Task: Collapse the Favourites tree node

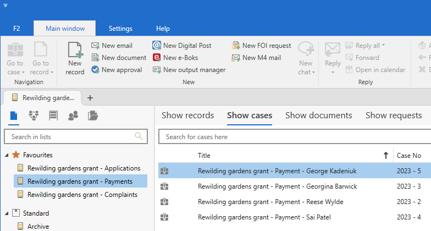Action: click(x=7, y=155)
